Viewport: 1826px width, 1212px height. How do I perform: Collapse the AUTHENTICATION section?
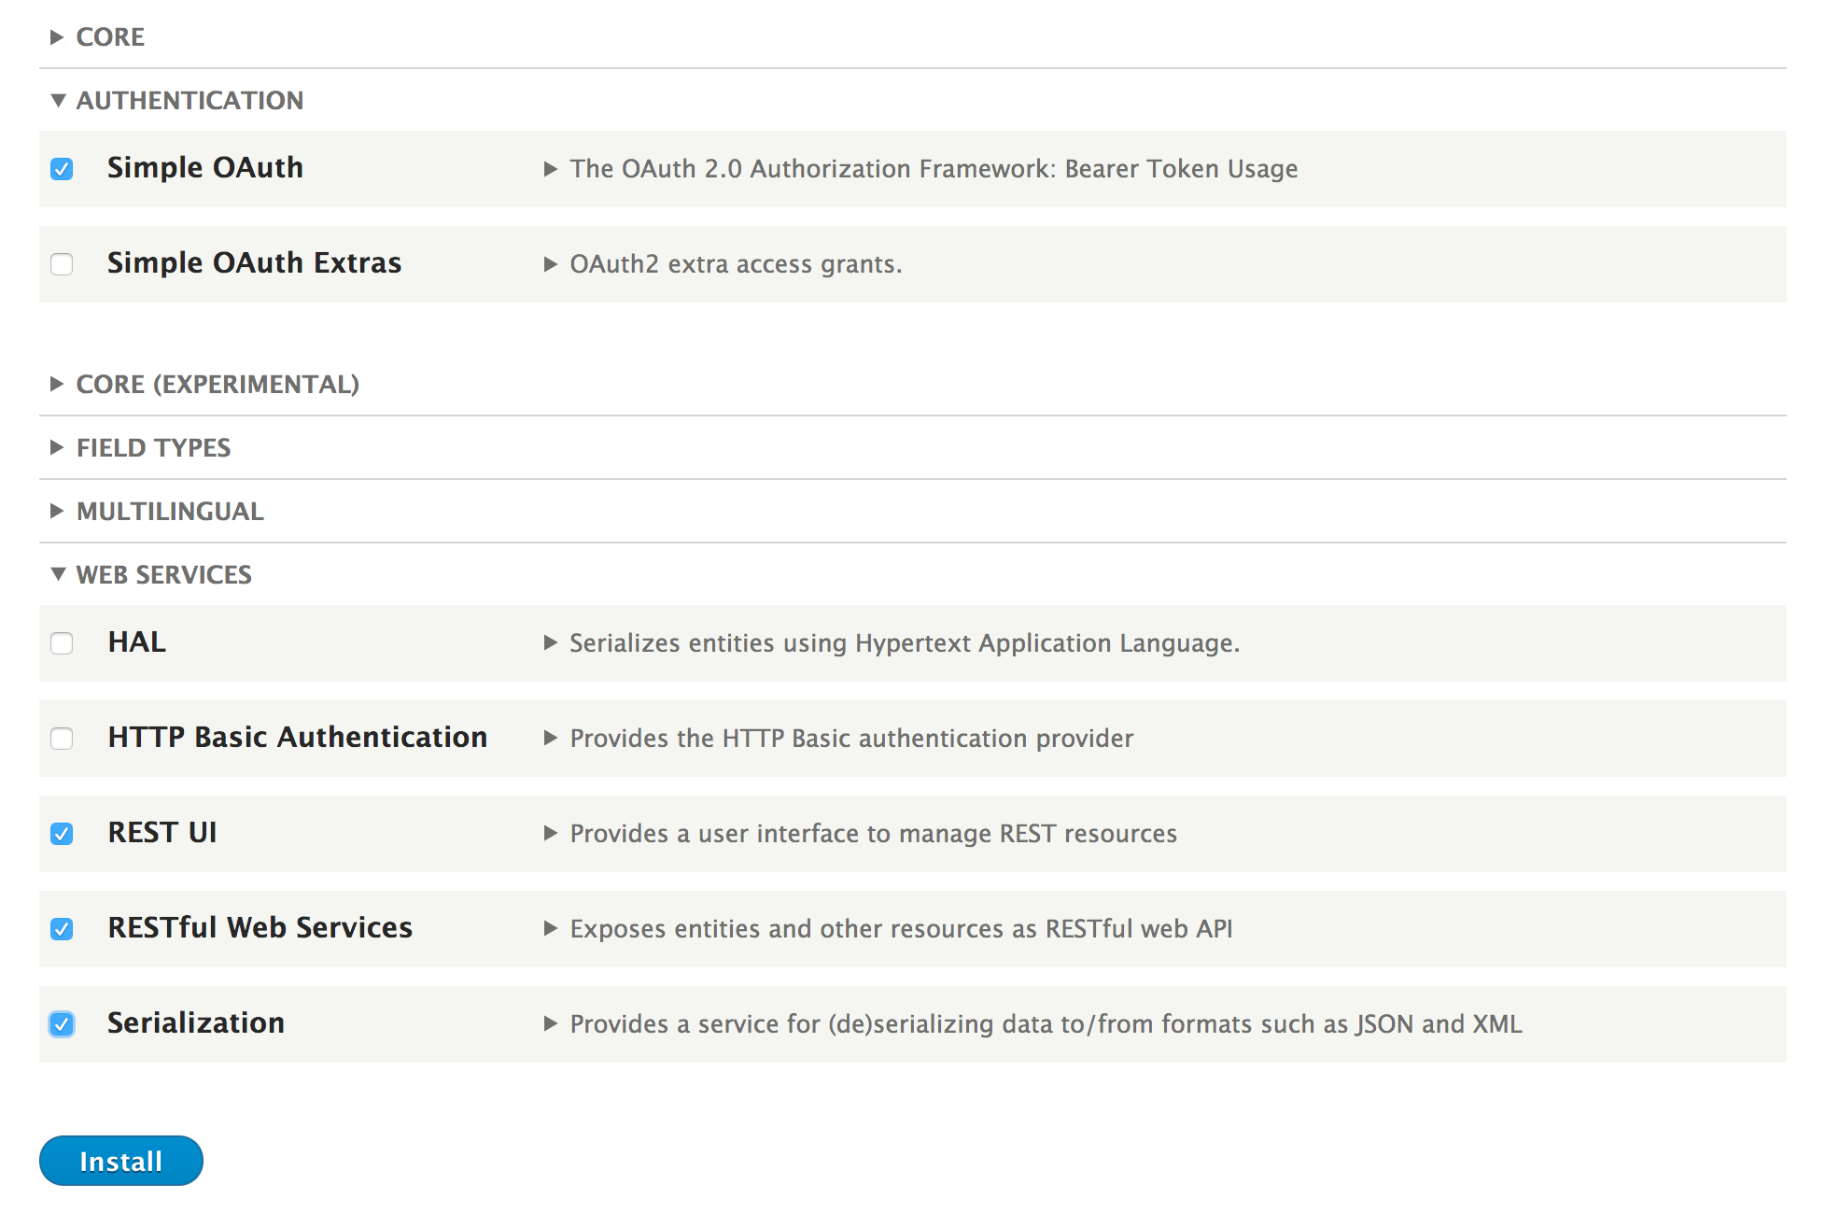[x=189, y=101]
